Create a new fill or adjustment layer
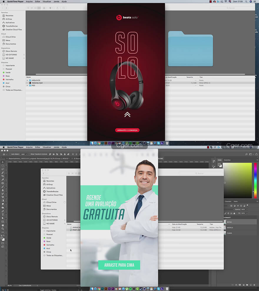This screenshot has width=259, height=291. tap(244, 285)
